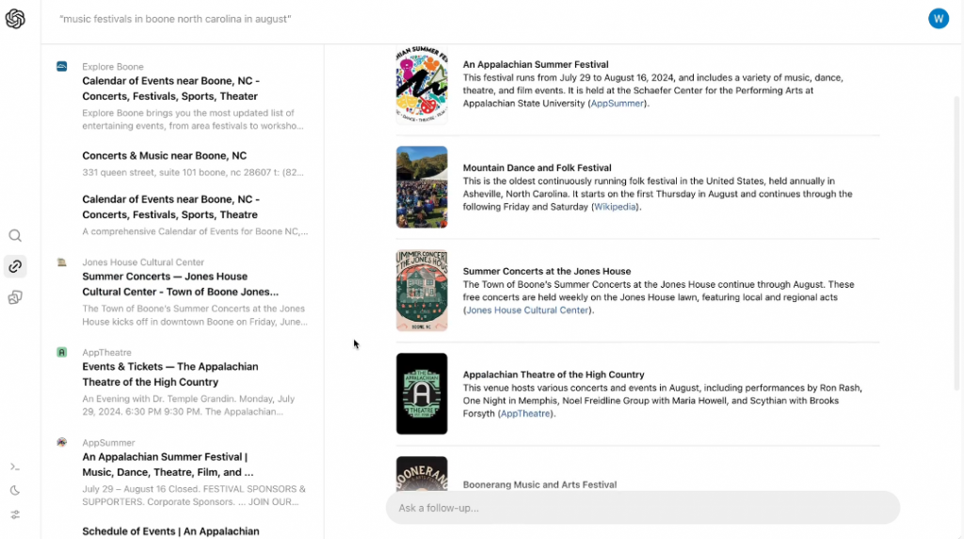Click Mountain Dance and Folk Festival heading

(537, 167)
